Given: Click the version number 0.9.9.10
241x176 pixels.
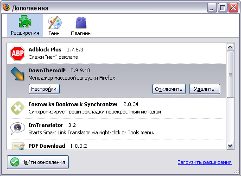Looking at the screenshot, I should (x=80, y=70).
